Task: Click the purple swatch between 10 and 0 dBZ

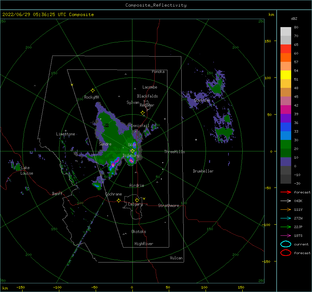Action: (286, 162)
